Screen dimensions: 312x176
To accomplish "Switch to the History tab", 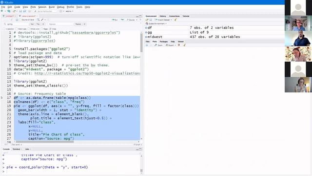I will tap(162, 16).
